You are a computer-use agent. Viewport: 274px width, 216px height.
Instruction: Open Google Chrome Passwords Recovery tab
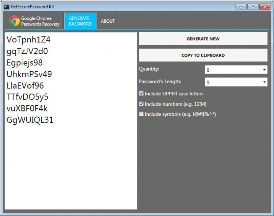(34, 21)
